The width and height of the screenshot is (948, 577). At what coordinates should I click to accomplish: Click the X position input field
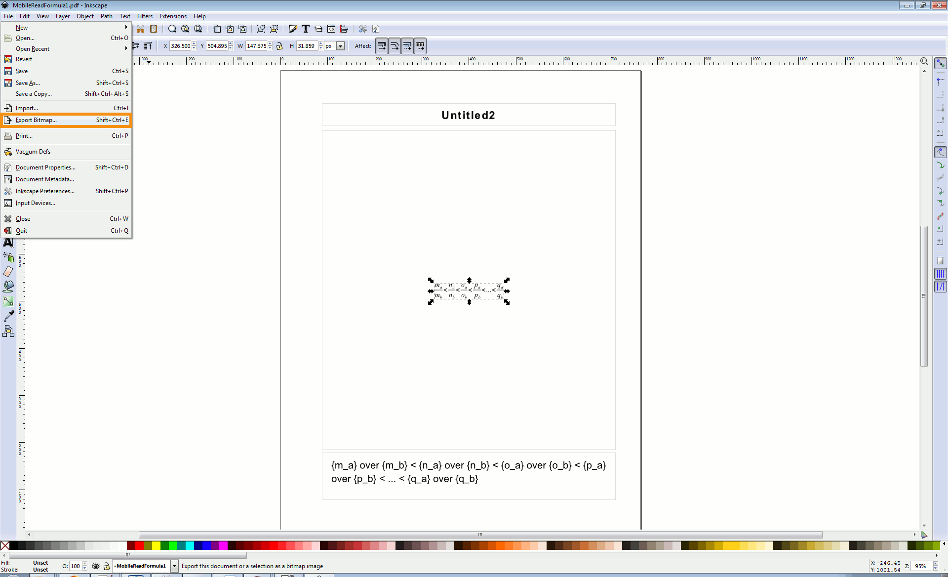pos(180,46)
